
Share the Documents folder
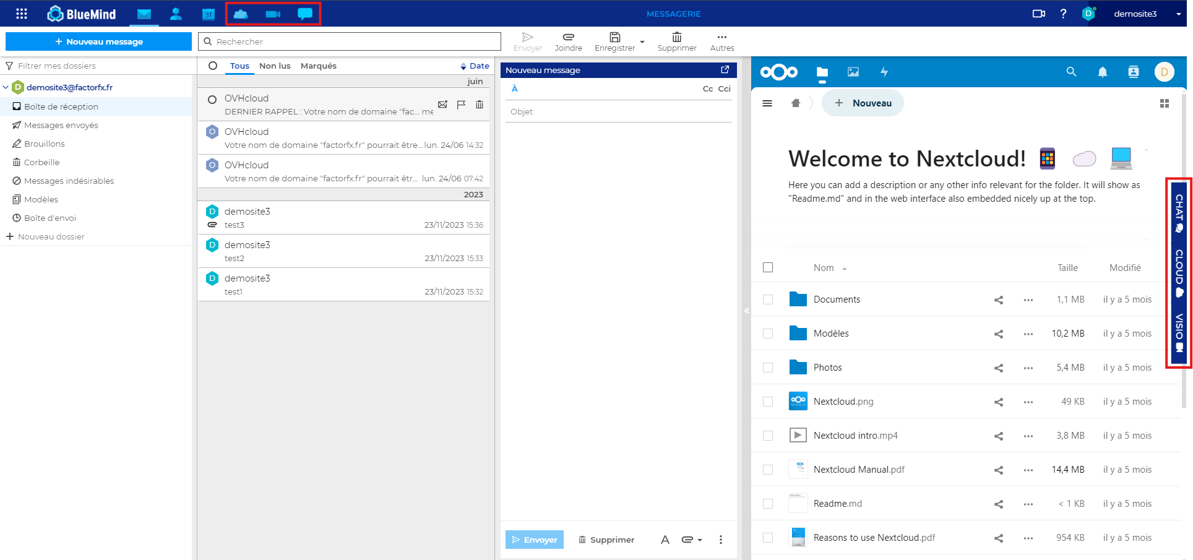coord(998,299)
